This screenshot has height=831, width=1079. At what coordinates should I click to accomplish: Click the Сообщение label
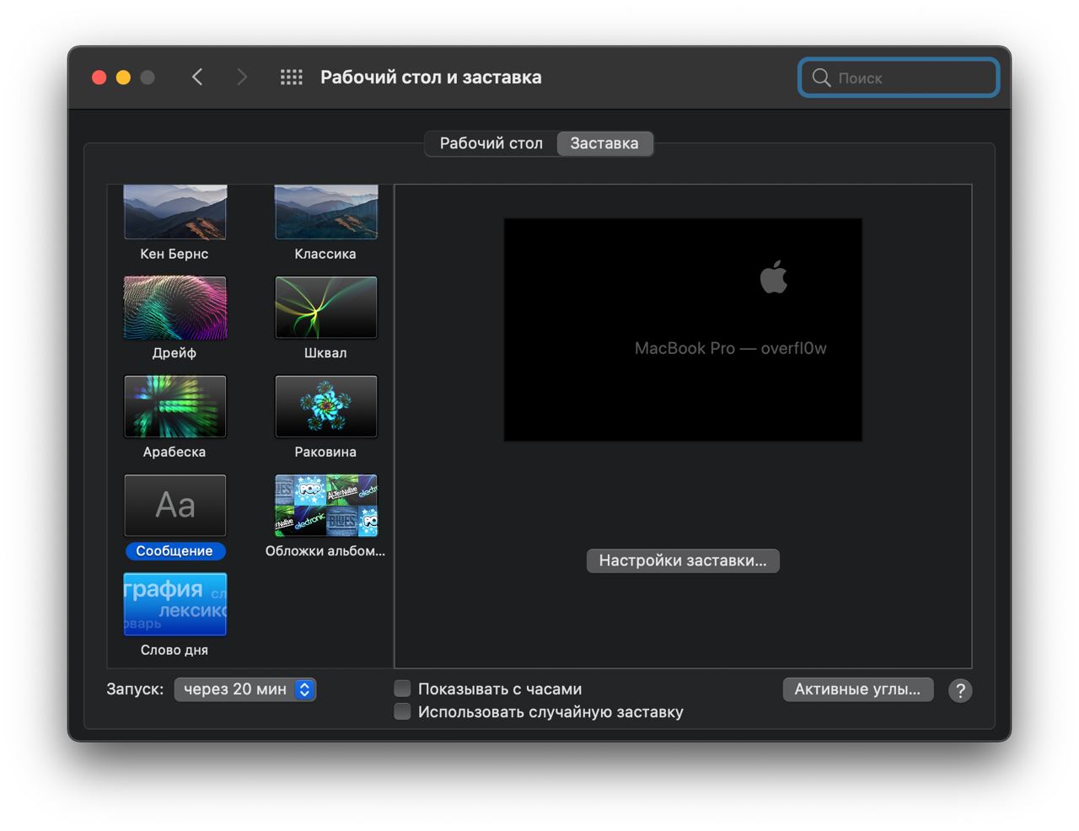[x=175, y=551]
